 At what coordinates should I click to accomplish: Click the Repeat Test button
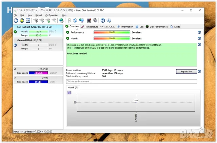(x=186, y=72)
